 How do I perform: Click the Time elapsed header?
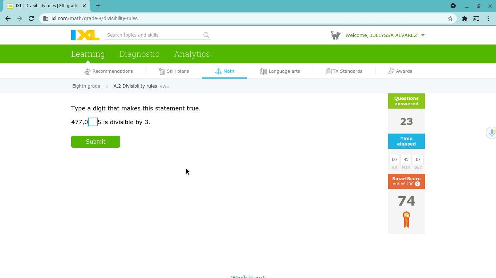[406, 141]
